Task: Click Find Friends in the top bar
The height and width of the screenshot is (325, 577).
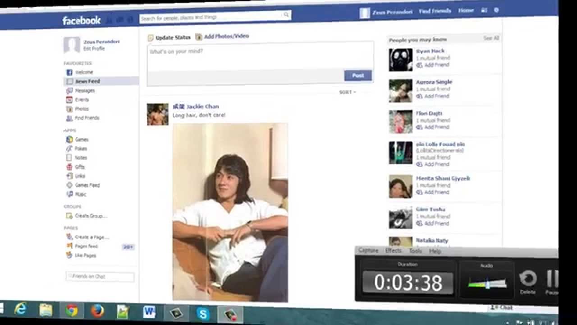Action: click(435, 11)
